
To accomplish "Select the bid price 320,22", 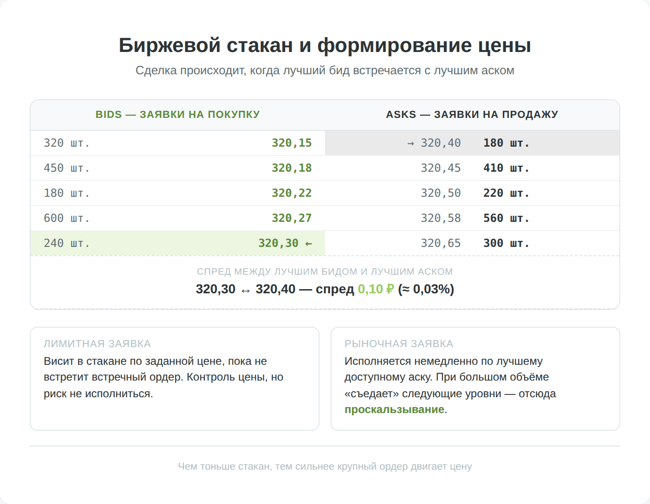I will coord(292,193).
